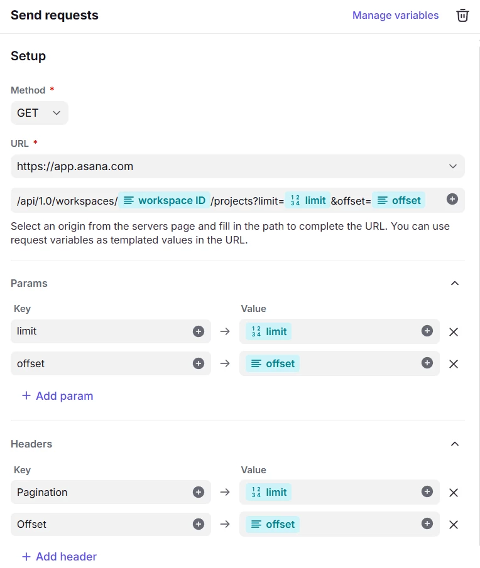Click plus icon in Pagination key field
Image resolution: width=480 pixels, height=568 pixels.
click(x=199, y=492)
